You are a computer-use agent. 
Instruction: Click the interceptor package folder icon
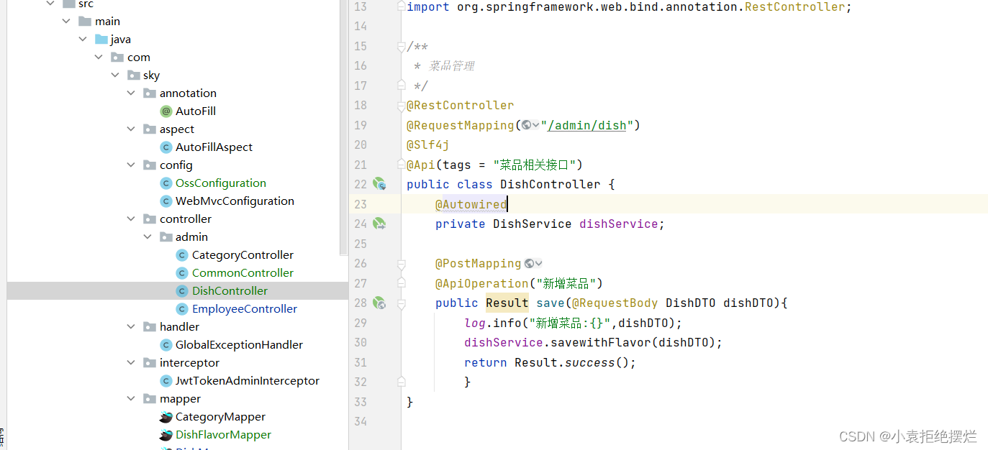click(x=150, y=363)
